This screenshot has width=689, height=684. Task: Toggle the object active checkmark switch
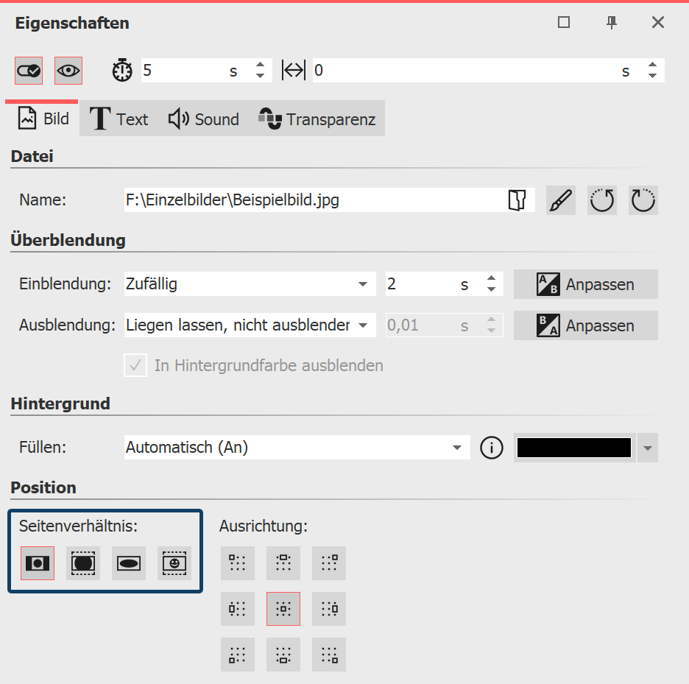(29, 70)
